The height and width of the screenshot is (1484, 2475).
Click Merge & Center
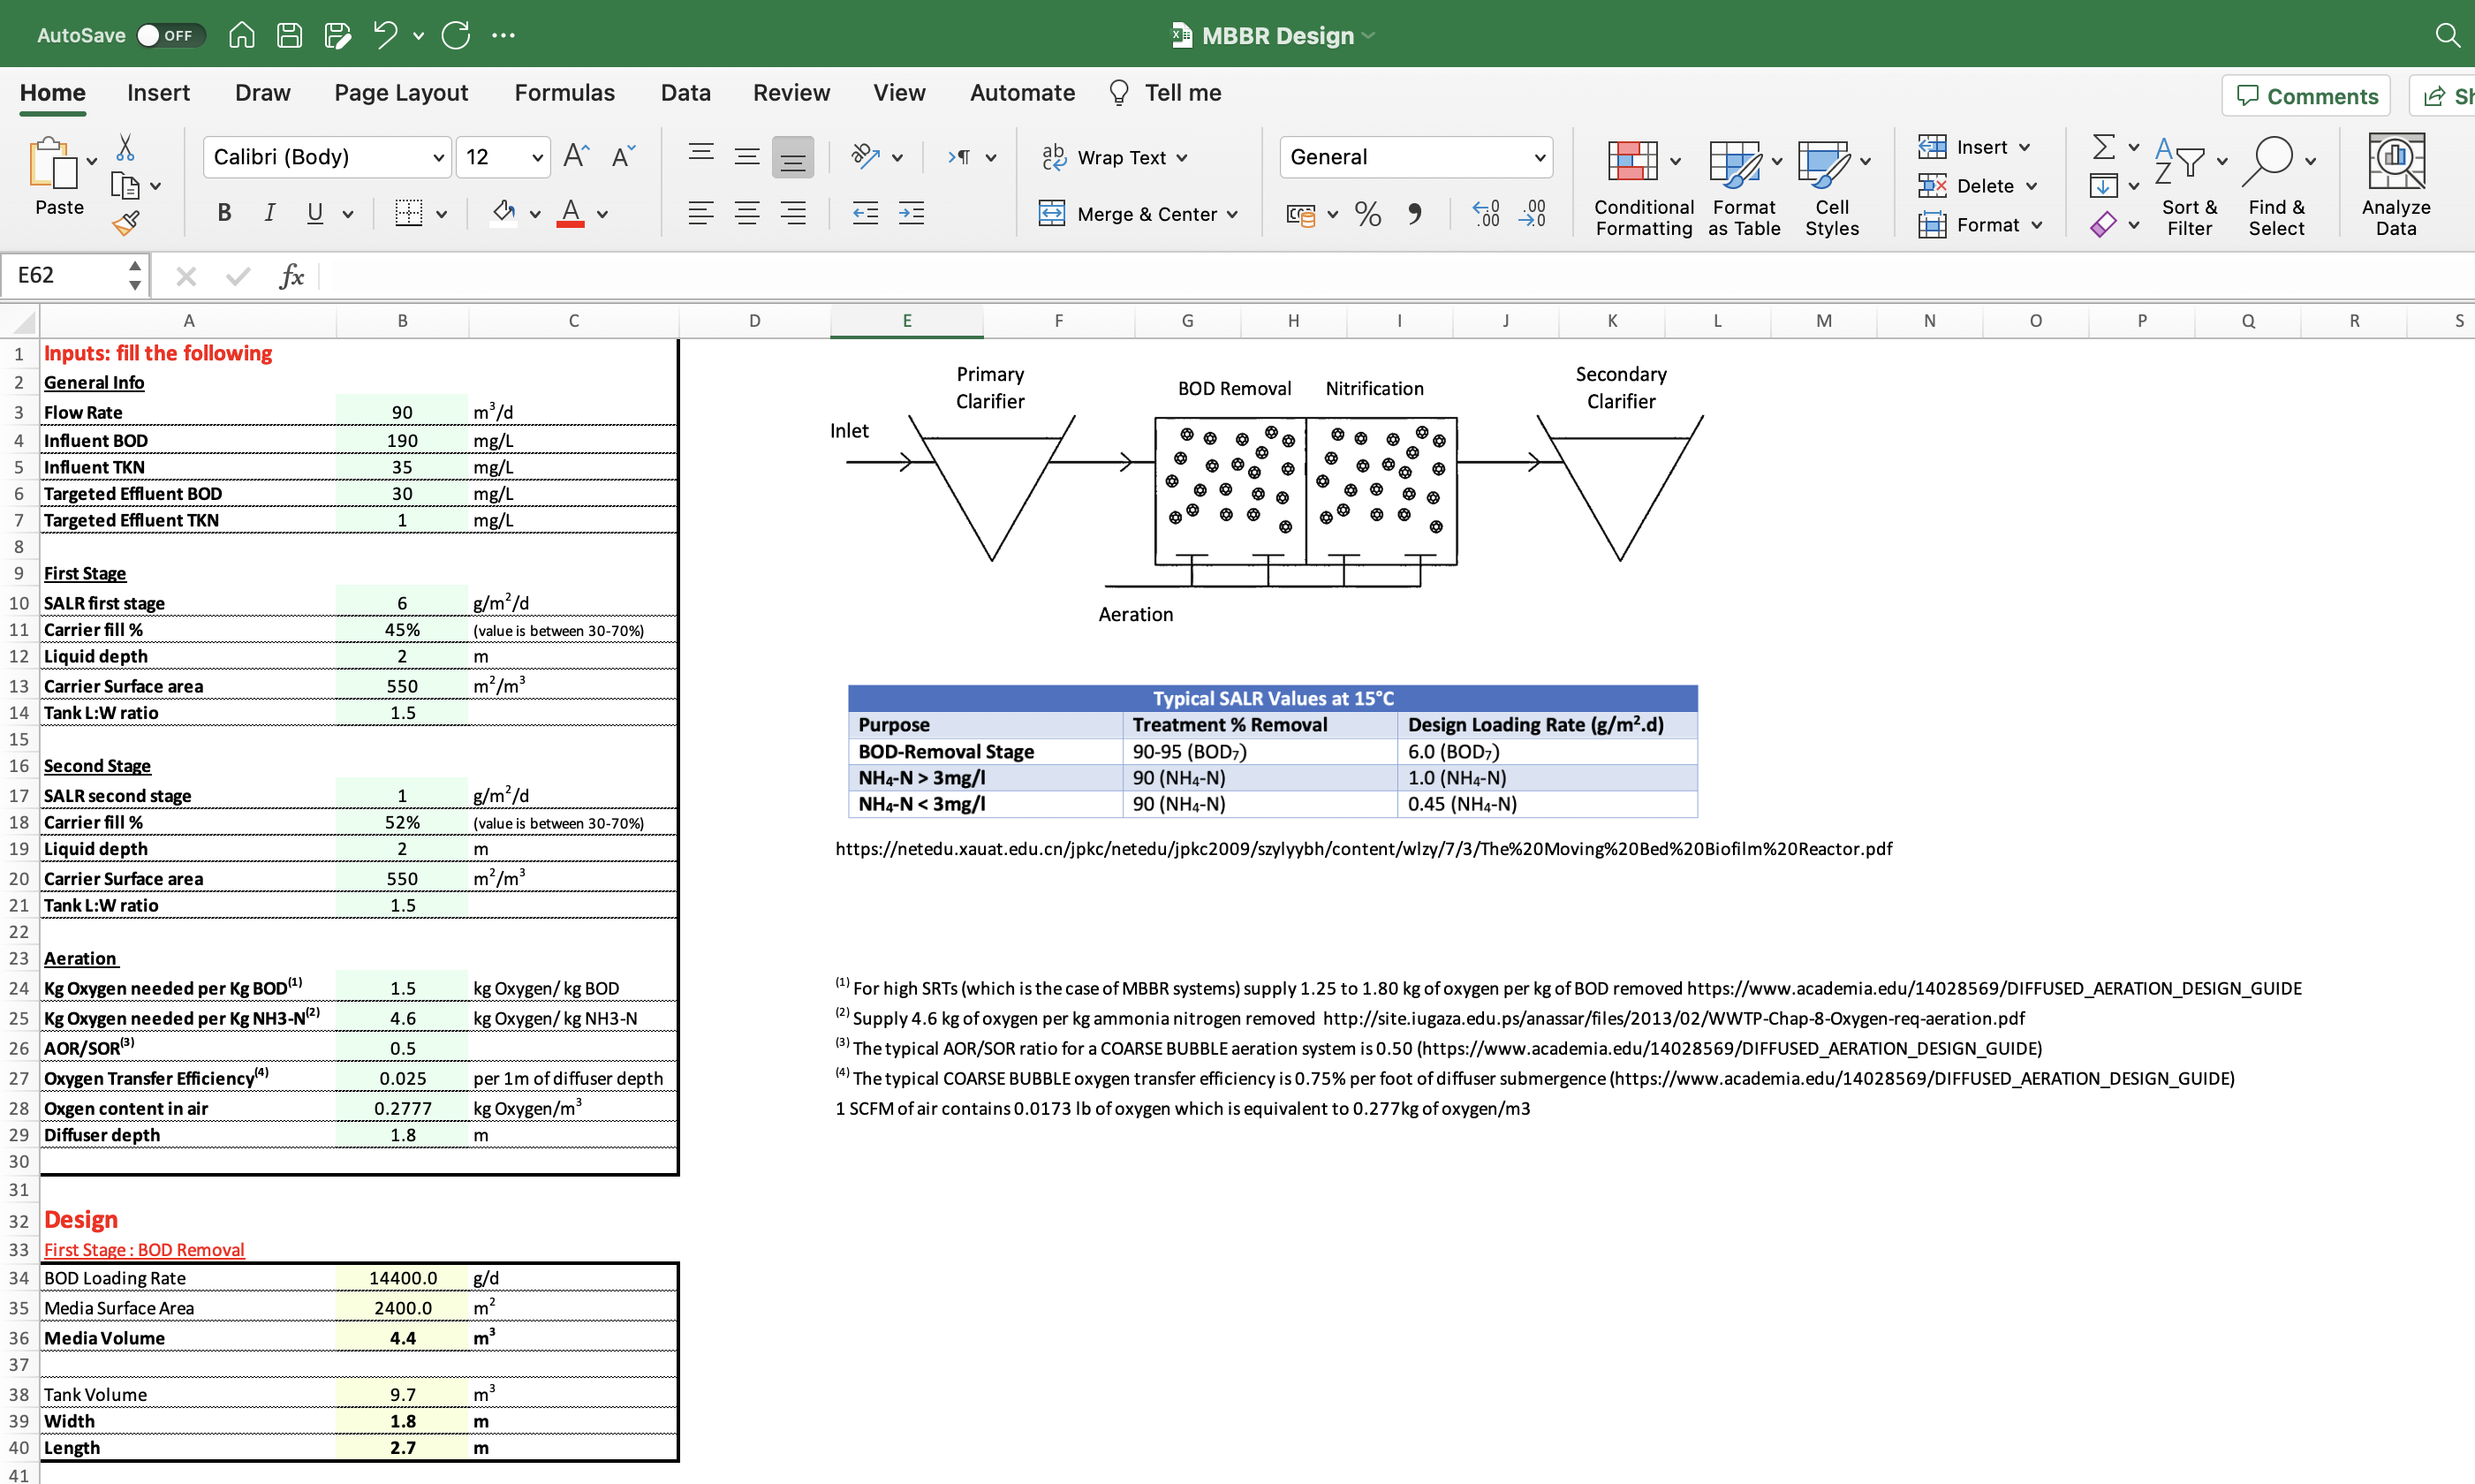tap(1138, 214)
